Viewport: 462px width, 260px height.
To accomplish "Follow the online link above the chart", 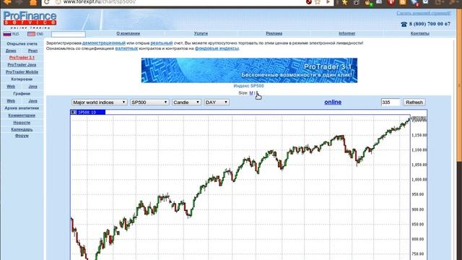I will coord(333,102).
